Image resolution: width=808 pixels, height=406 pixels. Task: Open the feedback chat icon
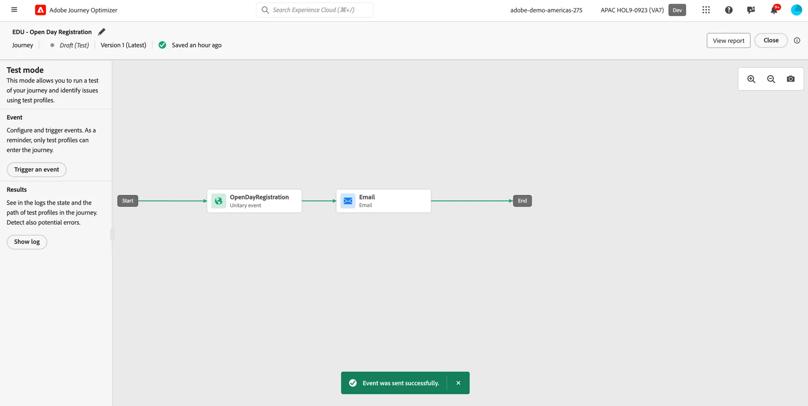[751, 10]
